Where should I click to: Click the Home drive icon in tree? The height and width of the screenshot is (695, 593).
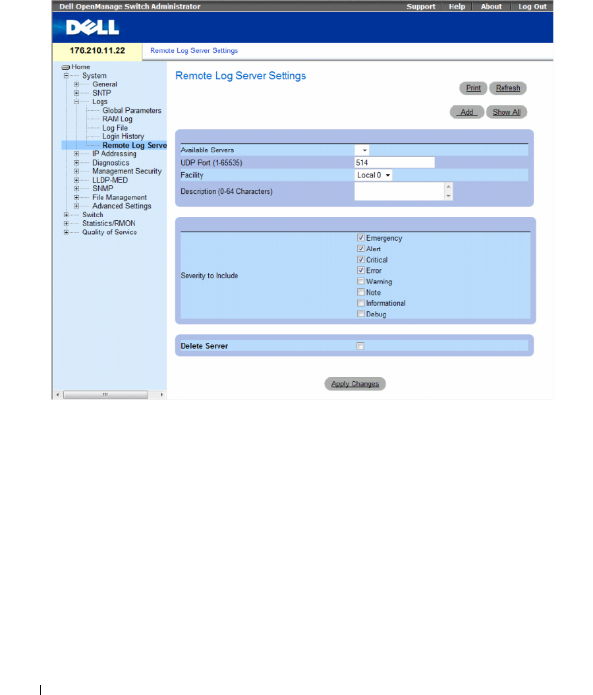pyautogui.click(x=65, y=67)
